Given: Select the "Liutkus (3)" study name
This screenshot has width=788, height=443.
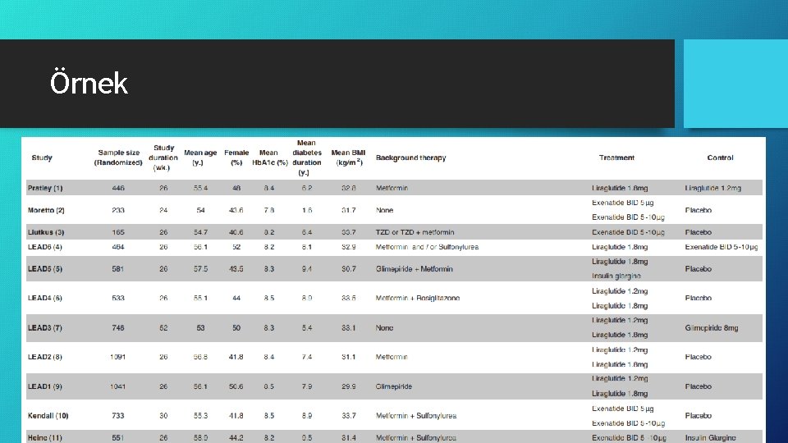Looking at the screenshot, I should pos(46,232).
